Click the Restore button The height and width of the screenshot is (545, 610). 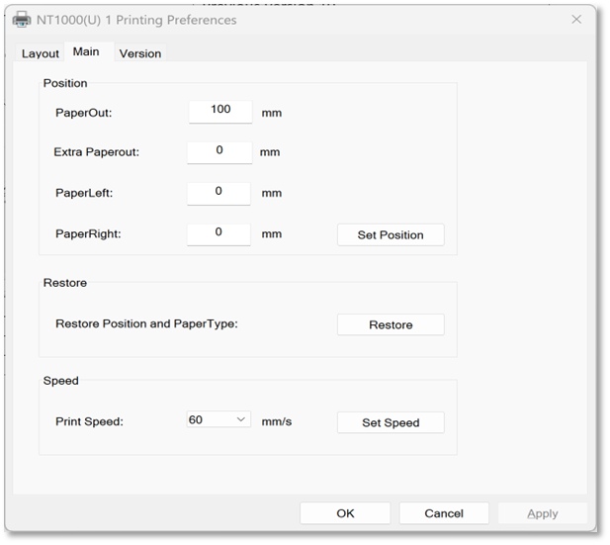pos(391,324)
